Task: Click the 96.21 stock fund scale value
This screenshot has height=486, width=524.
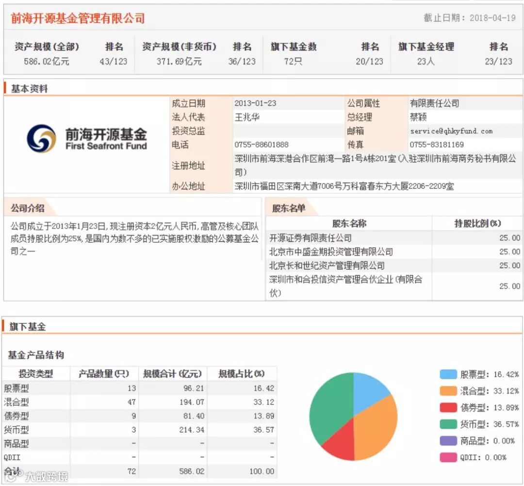Action: point(194,388)
